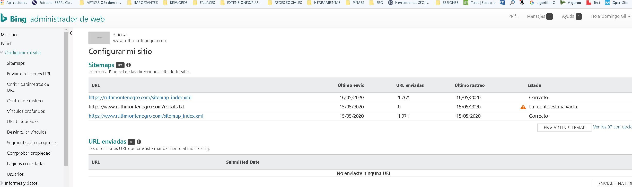The image size is (632, 187).
Task: Click the microphone bookmark icon
Action: (522, 3)
